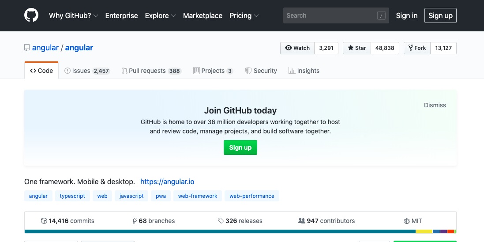The width and height of the screenshot is (484, 242).
Task: Open the Projects tab
Action: point(213,71)
